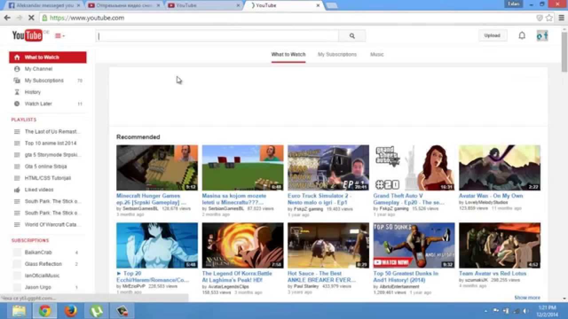The height and width of the screenshot is (319, 568).
Task: Click the History hourglass icon
Action: tap(17, 92)
